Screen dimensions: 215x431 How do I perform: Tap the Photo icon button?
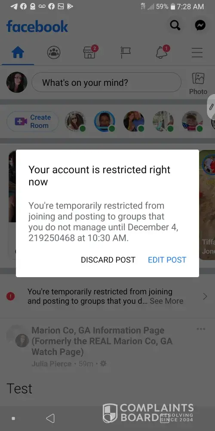pos(198,83)
